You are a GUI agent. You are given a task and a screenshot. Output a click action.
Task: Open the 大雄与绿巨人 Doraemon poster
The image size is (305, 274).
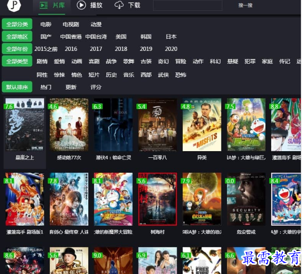(246, 124)
